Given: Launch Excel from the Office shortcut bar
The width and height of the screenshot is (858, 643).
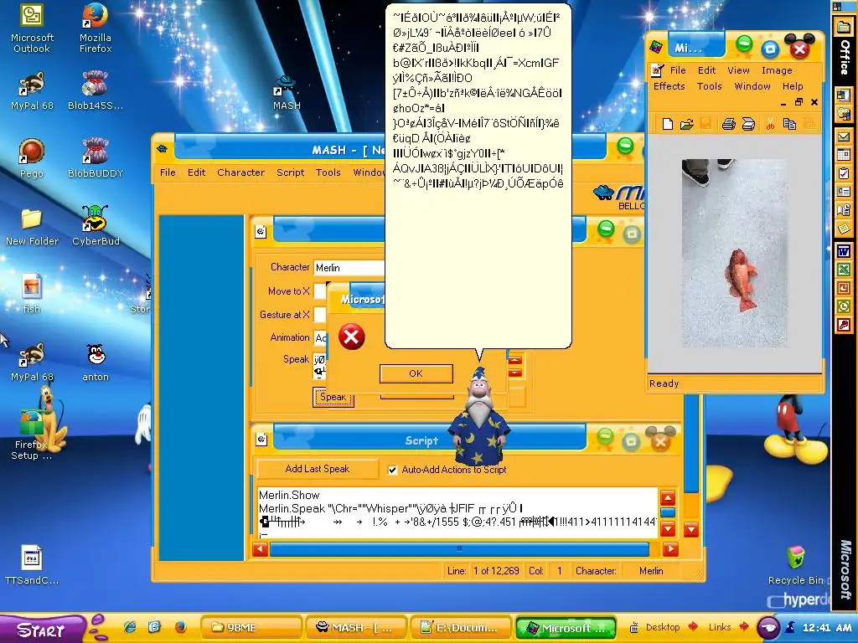Looking at the screenshot, I should pyautogui.click(x=843, y=270).
